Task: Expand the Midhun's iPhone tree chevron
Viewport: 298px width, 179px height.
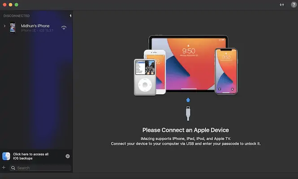Action: tap(4, 26)
